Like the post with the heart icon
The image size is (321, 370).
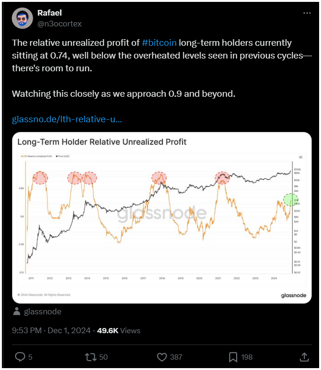pyautogui.click(x=161, y=357)
